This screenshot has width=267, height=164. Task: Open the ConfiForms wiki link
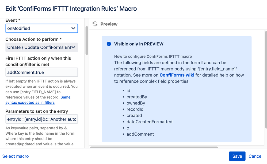point(177,75)
